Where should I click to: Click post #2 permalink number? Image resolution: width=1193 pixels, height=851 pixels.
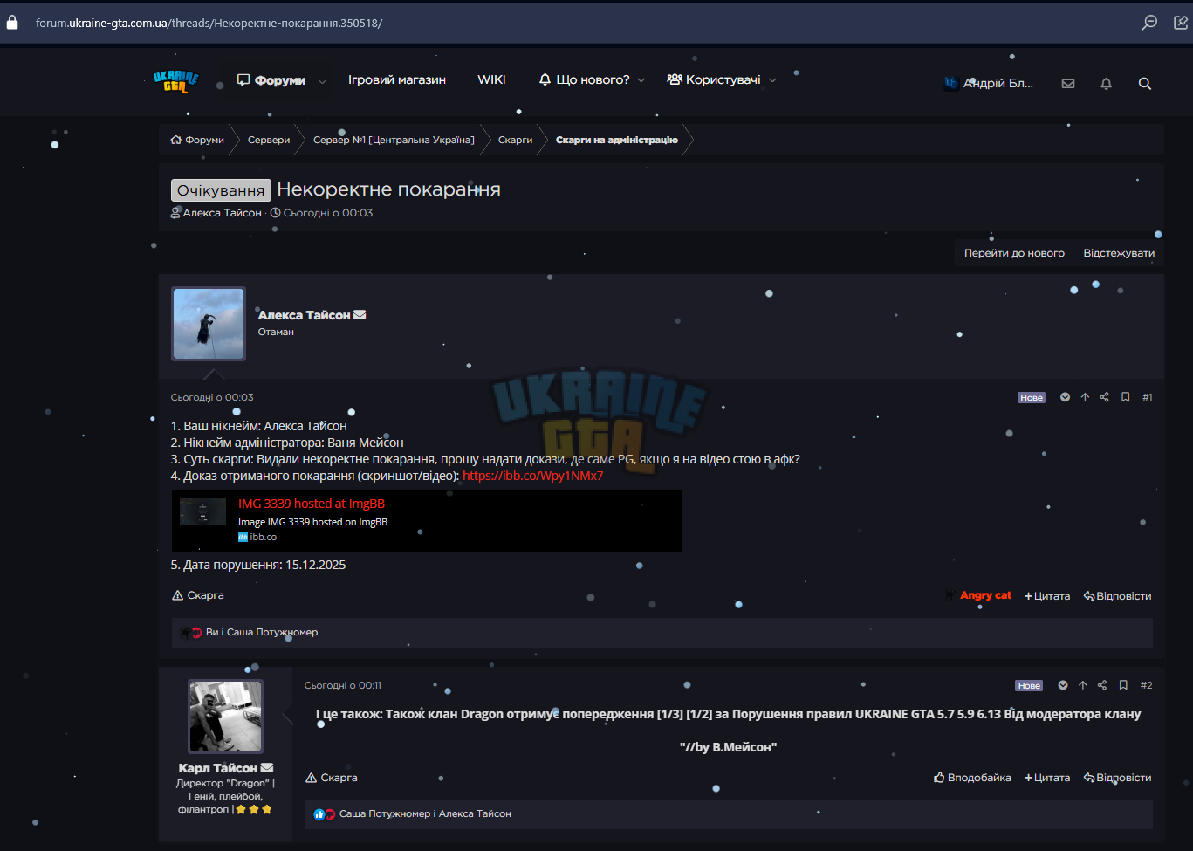point(1147,685)
